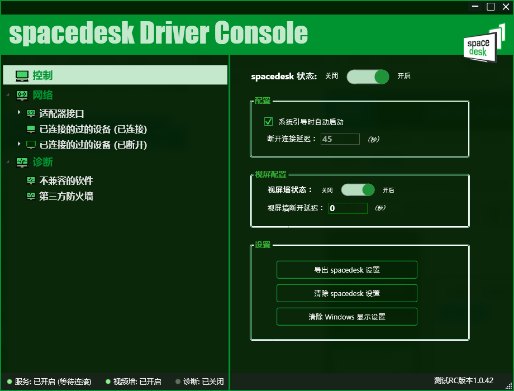Uncheck 系统引导时自动启动 checkbox
The height and width of the screenshot is (391, 514).
[x=269, y=122]
